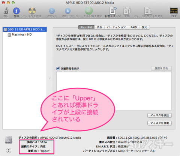Click the disk description text APPLE HDD ST500LM012 Media
The width and height of the screenshot is (180, 156).
point(60,138)
